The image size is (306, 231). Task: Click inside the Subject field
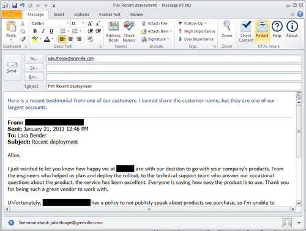click(174, 86)
